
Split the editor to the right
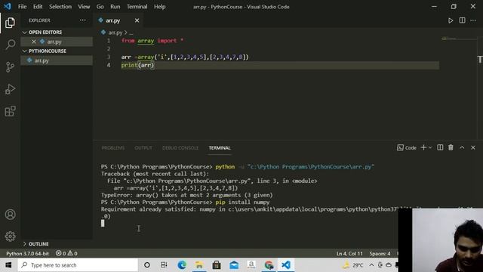462,20
